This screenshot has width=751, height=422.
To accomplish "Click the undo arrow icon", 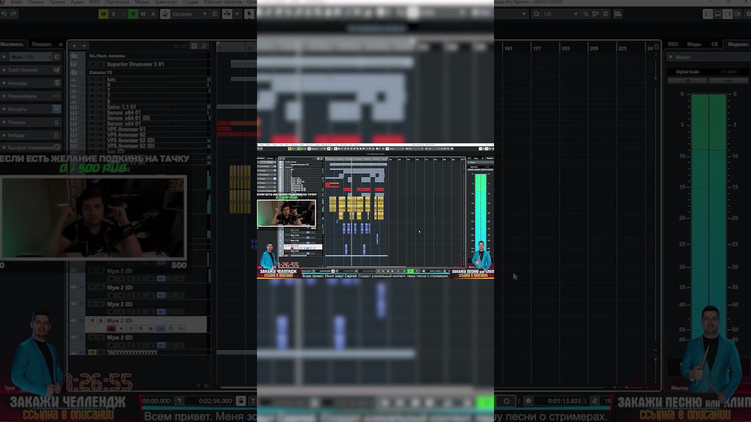I will click(3, 14).
